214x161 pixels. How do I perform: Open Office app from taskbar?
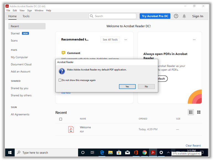tap(136, 152)
